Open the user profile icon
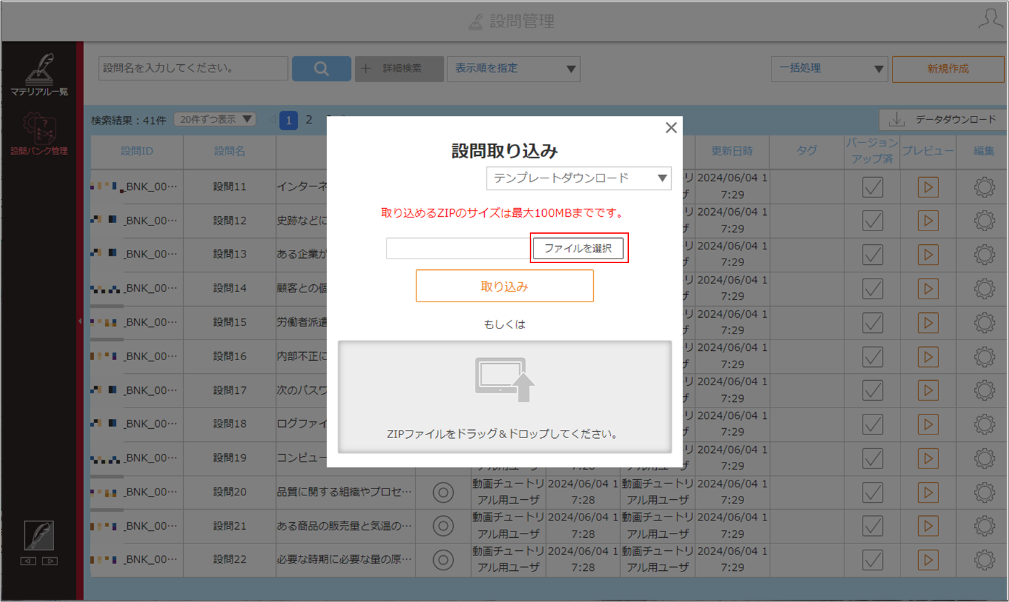 [990, 19]
